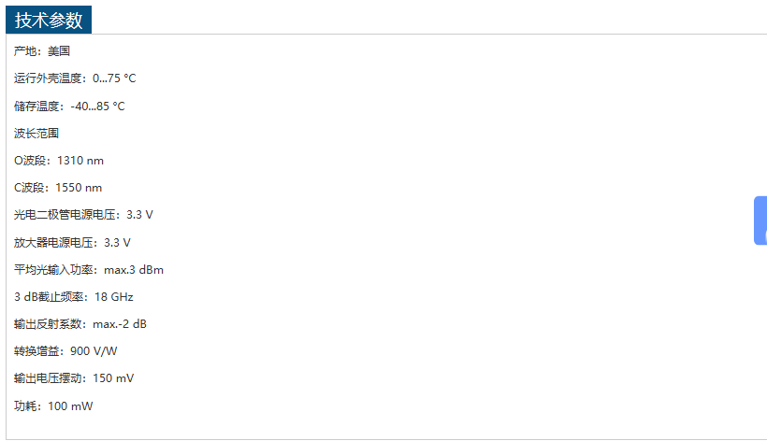Click the 输出电压摆动 specification line
Screen dimensions: 767x441
click(x=74, y=378)
